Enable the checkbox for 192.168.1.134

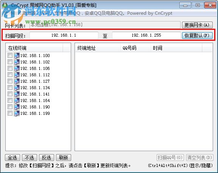tap(10, 87)
